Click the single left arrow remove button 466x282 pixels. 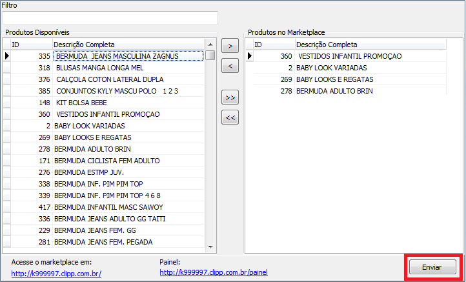coord(230,66)
